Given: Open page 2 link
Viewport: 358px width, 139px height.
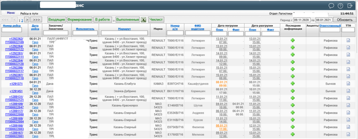Looking at the screenshot, I should (22, 20).
